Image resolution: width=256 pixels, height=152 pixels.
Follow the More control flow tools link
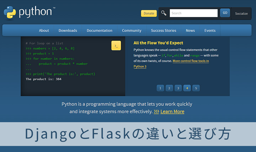pyautogui.click(x=191, y=61)
